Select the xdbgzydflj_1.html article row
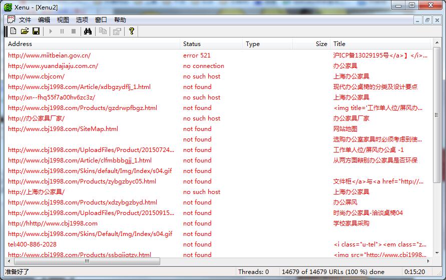The image size is (446, 280). [x=218, y=87]
